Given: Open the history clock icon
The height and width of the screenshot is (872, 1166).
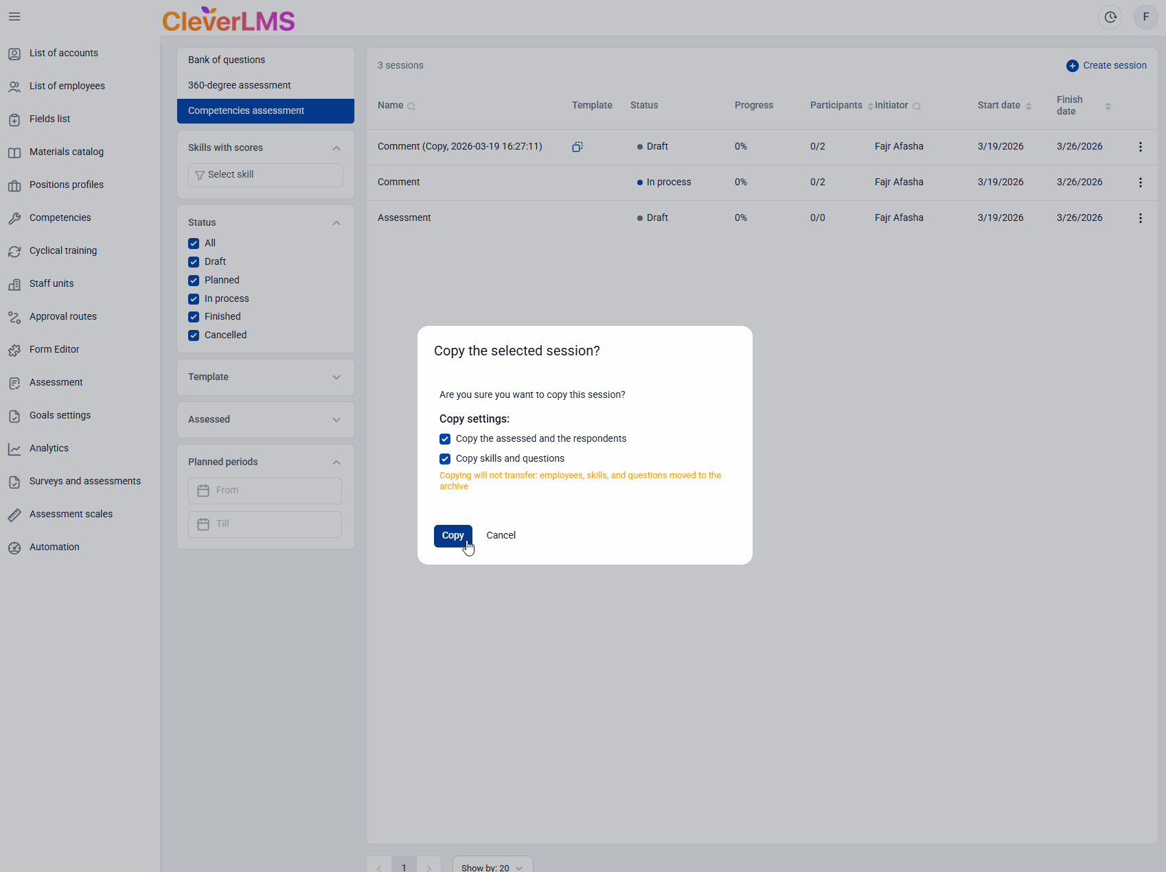Looking at the screenshot, I should (x=1110, y=17).
